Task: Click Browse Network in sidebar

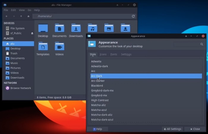Action: pyautogui.click(x=18, y=88)
